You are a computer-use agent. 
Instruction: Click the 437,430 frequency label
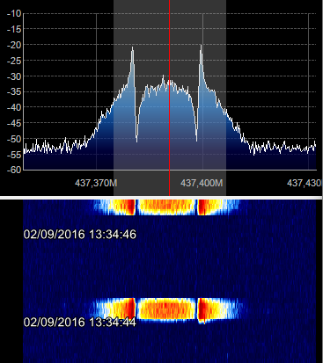tap(304, 183)
